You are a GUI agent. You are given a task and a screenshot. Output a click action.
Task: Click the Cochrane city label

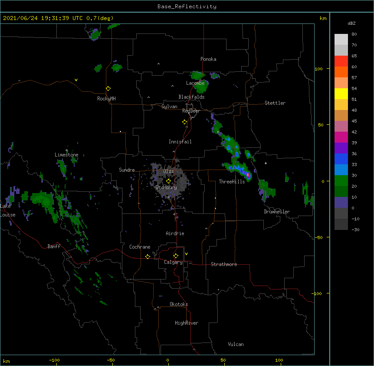pyautogui.click(x=140, y=247)
